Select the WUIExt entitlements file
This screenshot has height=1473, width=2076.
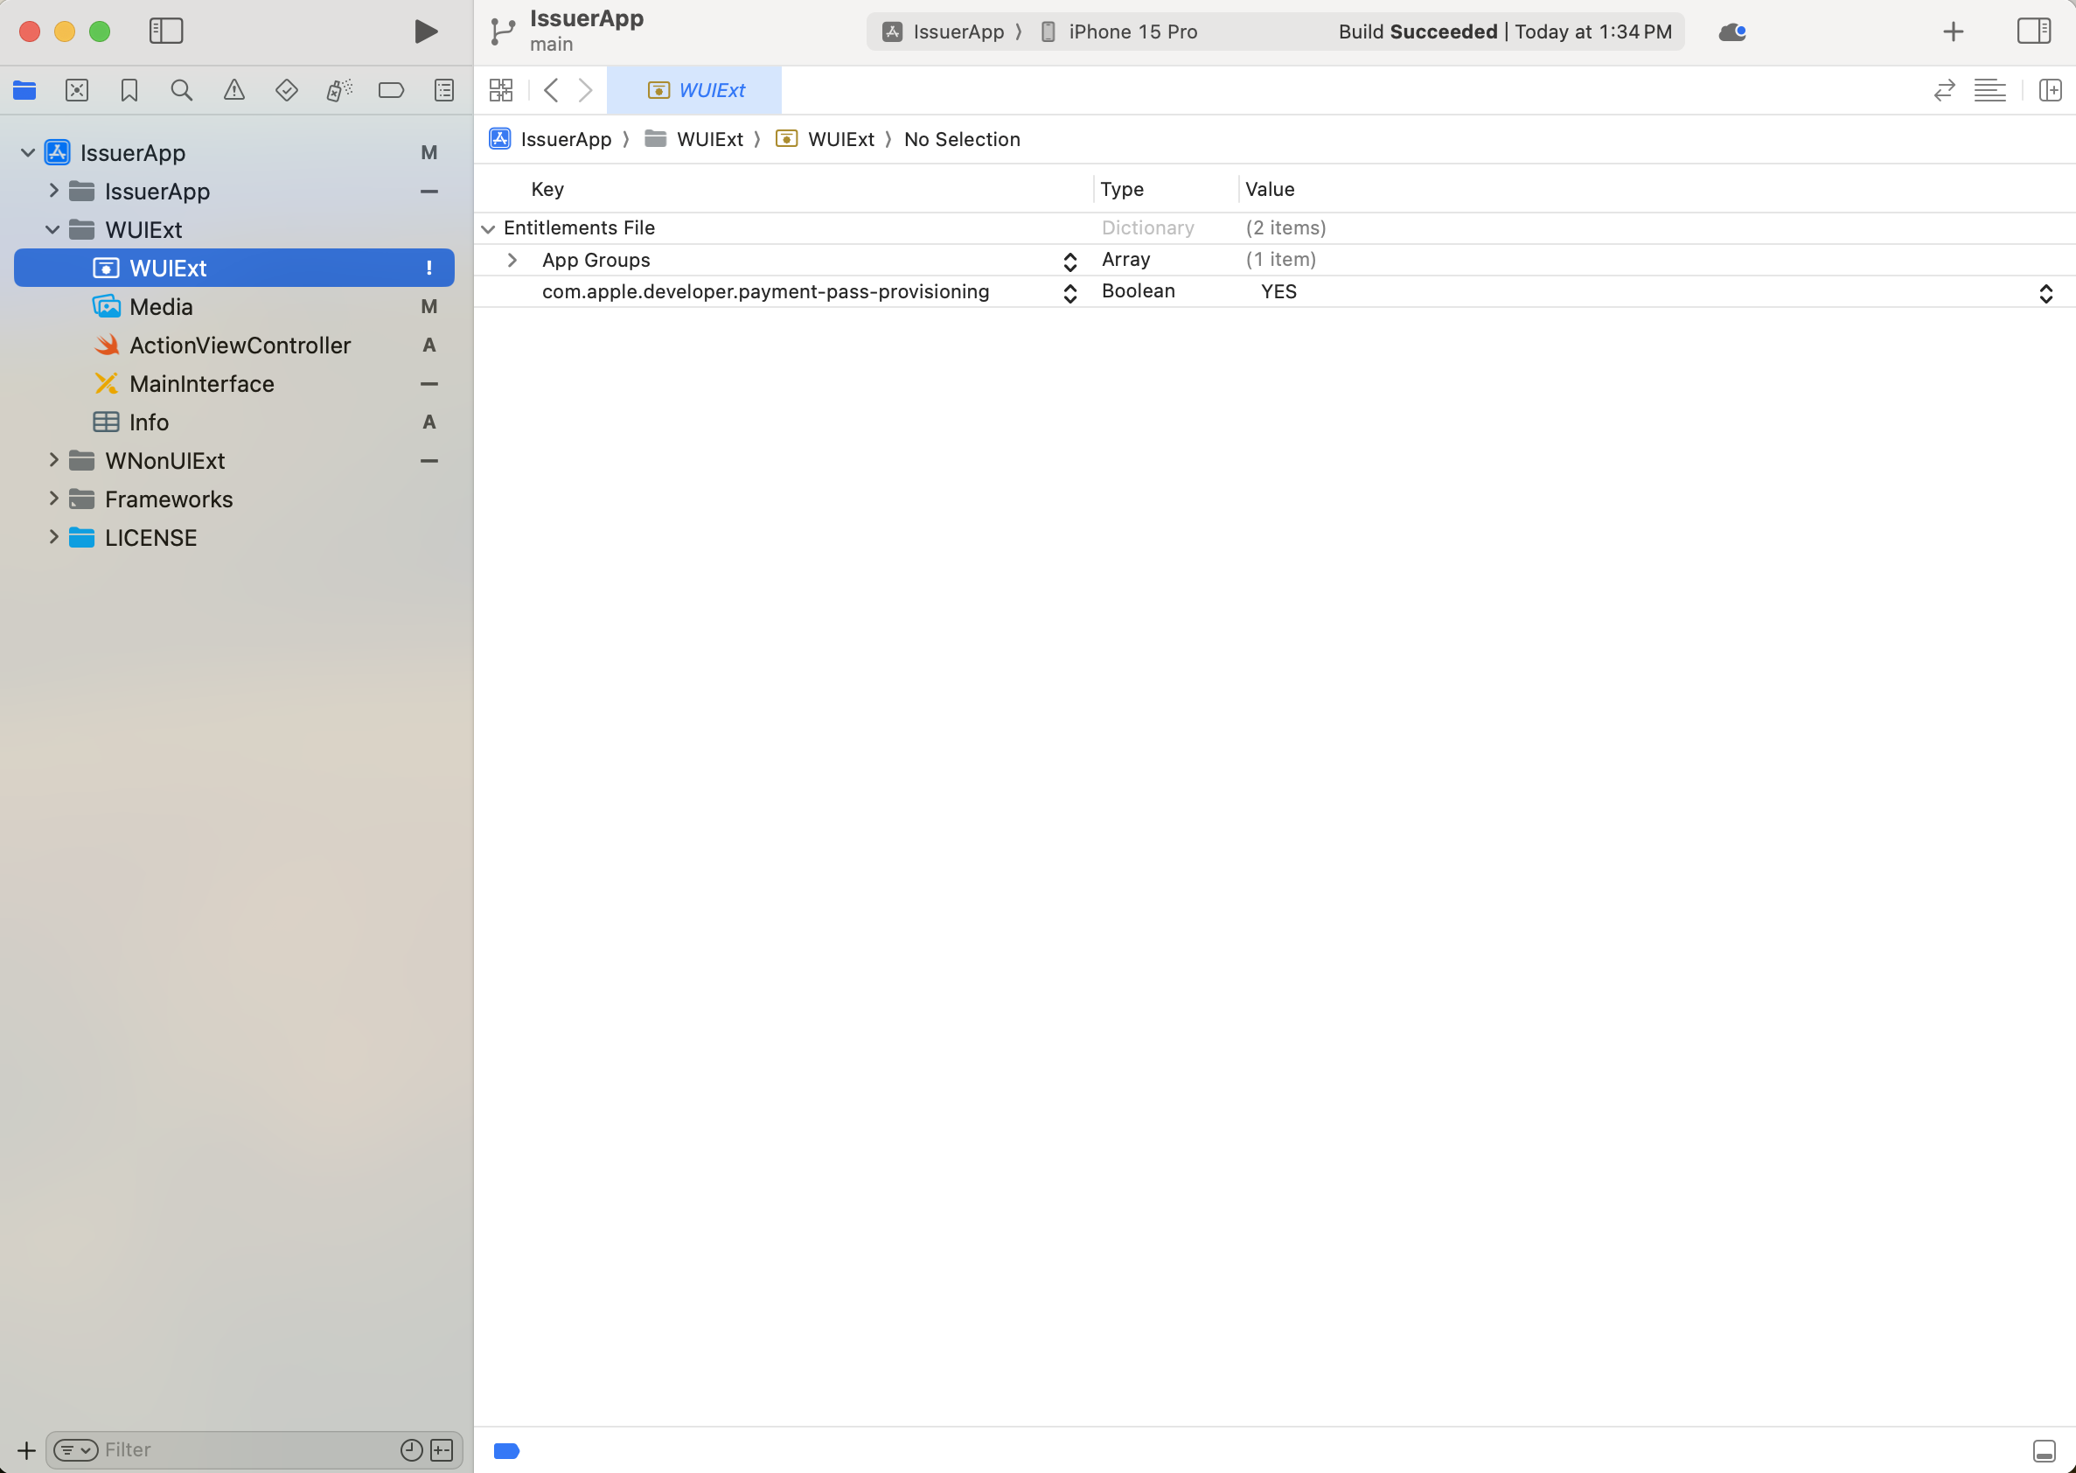click(x=233, y=268)
